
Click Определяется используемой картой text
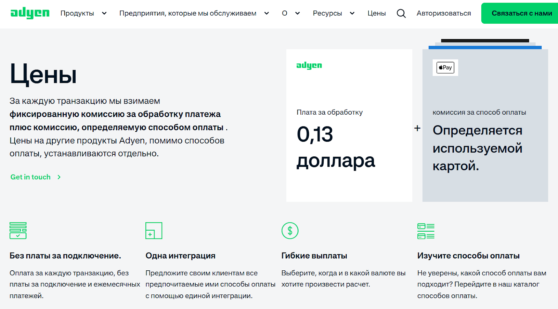pyautogui.click(x=477, y=148)
